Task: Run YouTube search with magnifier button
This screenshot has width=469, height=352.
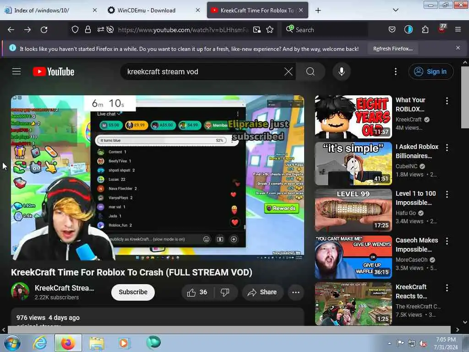Action: pos(311,71)
